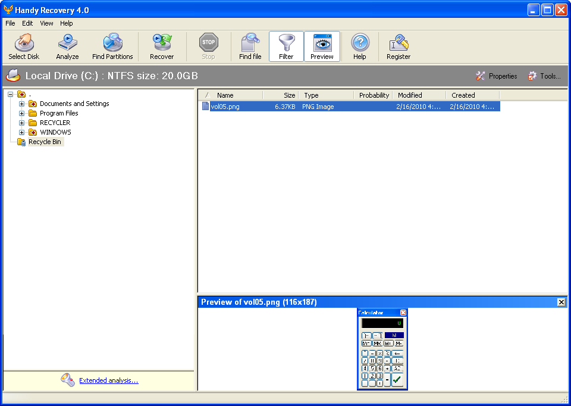Image resolution: width=571 pixels, height=406 pixels.
Task: Select Documents and Settings folder
Action: [x=74, y=104]
